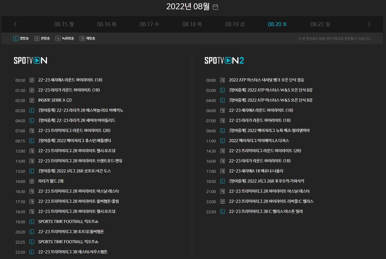
Task: Go to next week arrow
Action: pos(369,24)
